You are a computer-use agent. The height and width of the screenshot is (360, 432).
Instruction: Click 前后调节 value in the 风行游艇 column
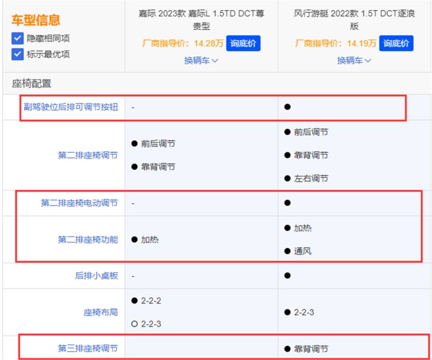click(x=311, y=132)
